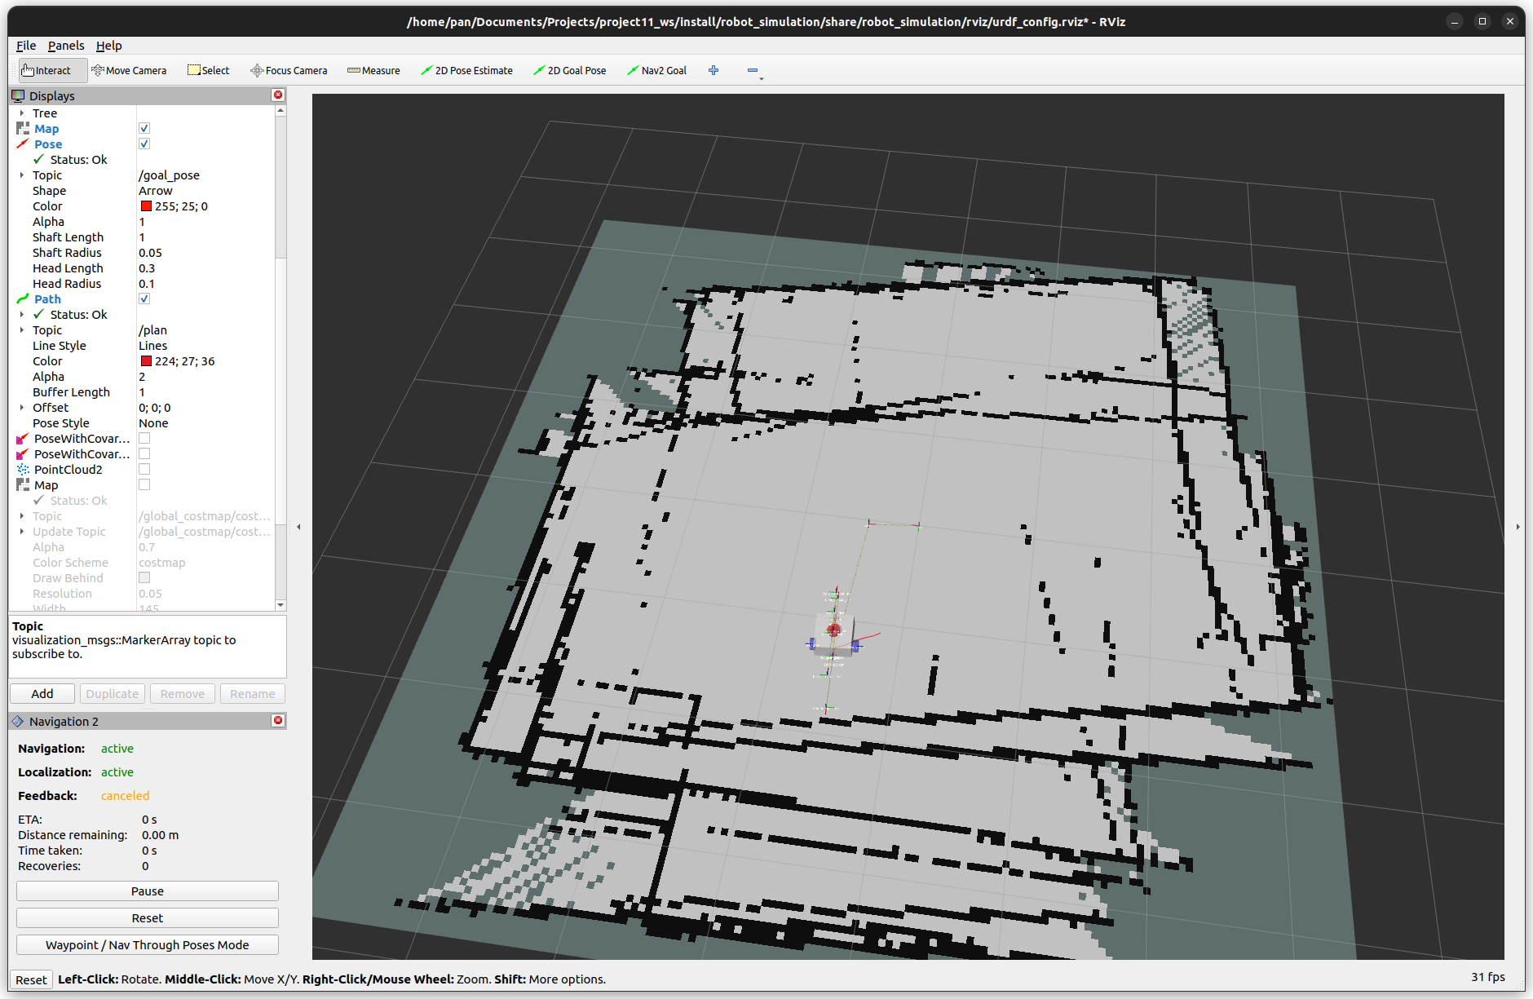The height and width of the screenshot is (999, 1533).
Task: Expand the costmap Topic row
Action: (22, 516)
